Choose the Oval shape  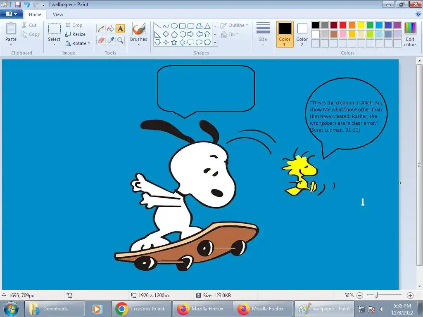click(x=174, y=26)
